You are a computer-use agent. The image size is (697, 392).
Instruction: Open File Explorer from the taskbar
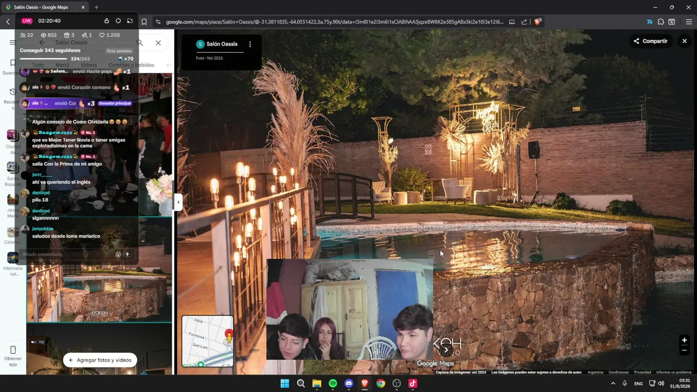[317, 383]
